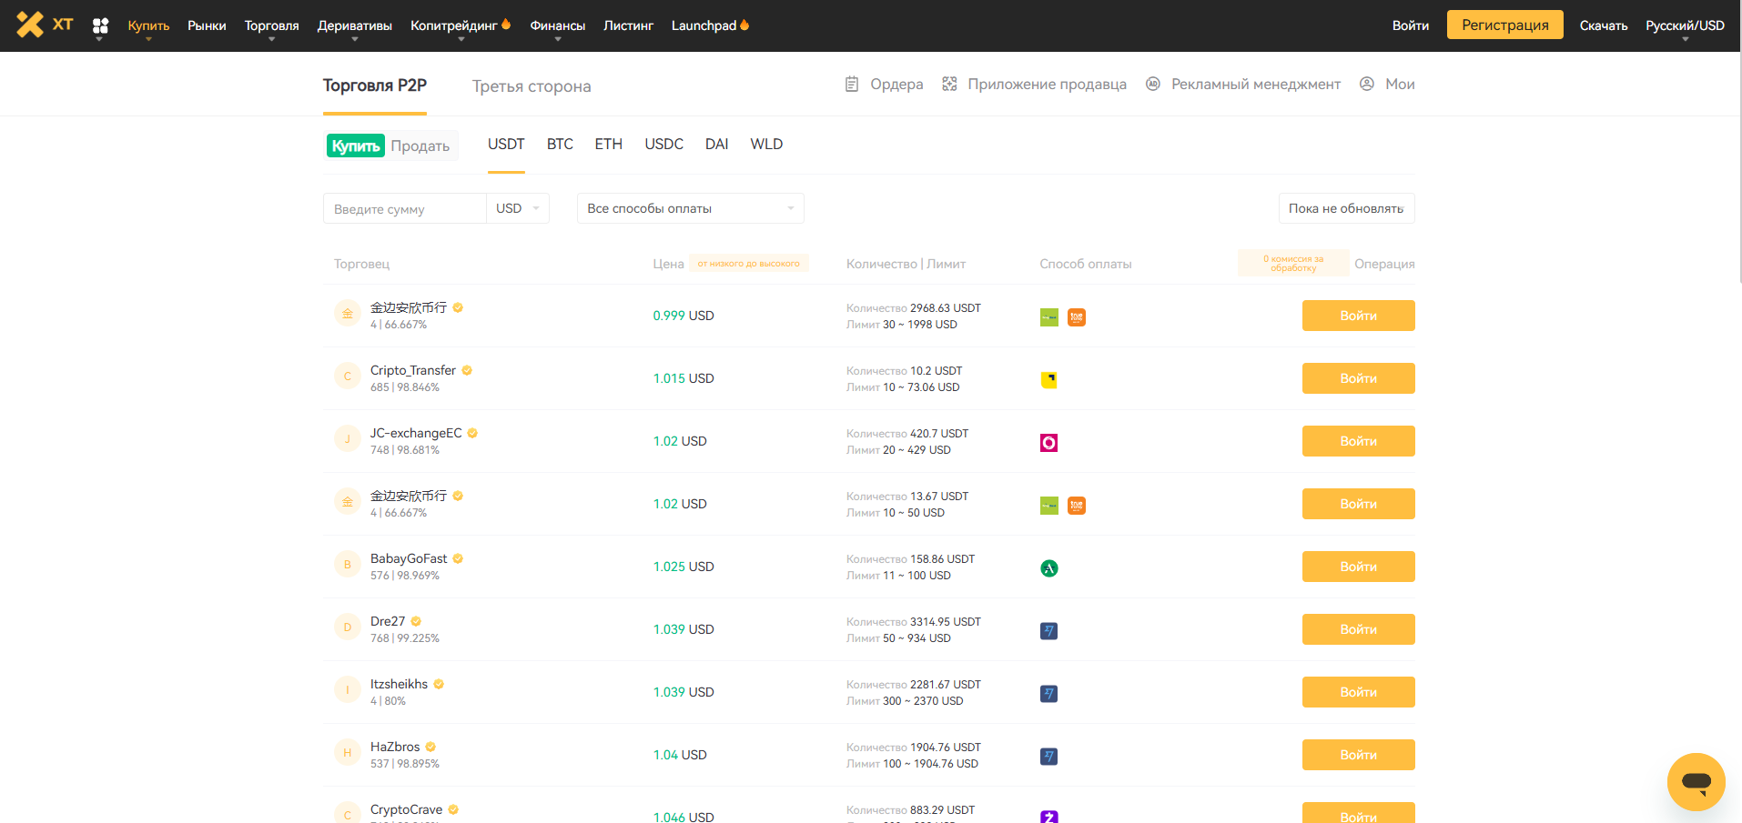Focus the Введите сумму amount field
The width and height of the screenshot is (1742, 823).
(x=405, y=208)
